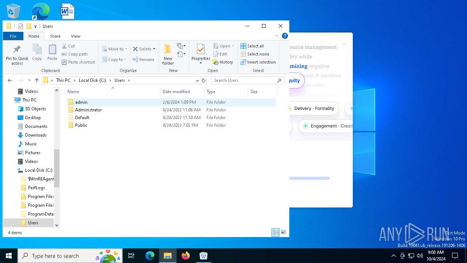Open Word document desktop icon
Viewport: 467px width, 263px height.
(x=67, y=11)
